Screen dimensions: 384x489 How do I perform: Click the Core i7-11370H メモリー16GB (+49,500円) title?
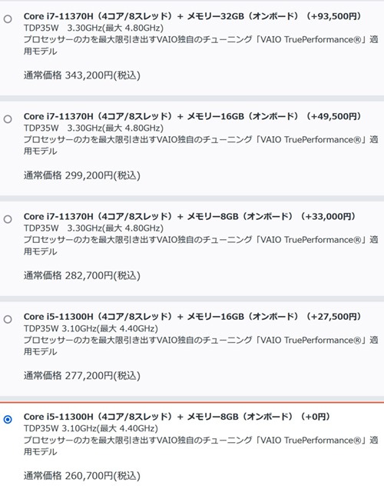click(x=192, y=116)
